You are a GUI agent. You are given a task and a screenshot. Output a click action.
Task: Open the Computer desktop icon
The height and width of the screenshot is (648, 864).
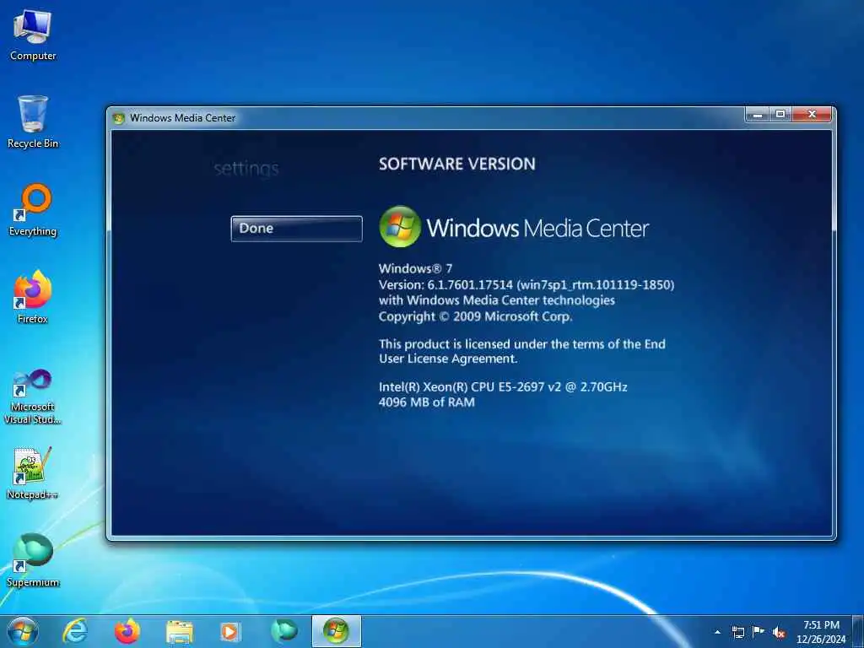[x=33, y=35]
